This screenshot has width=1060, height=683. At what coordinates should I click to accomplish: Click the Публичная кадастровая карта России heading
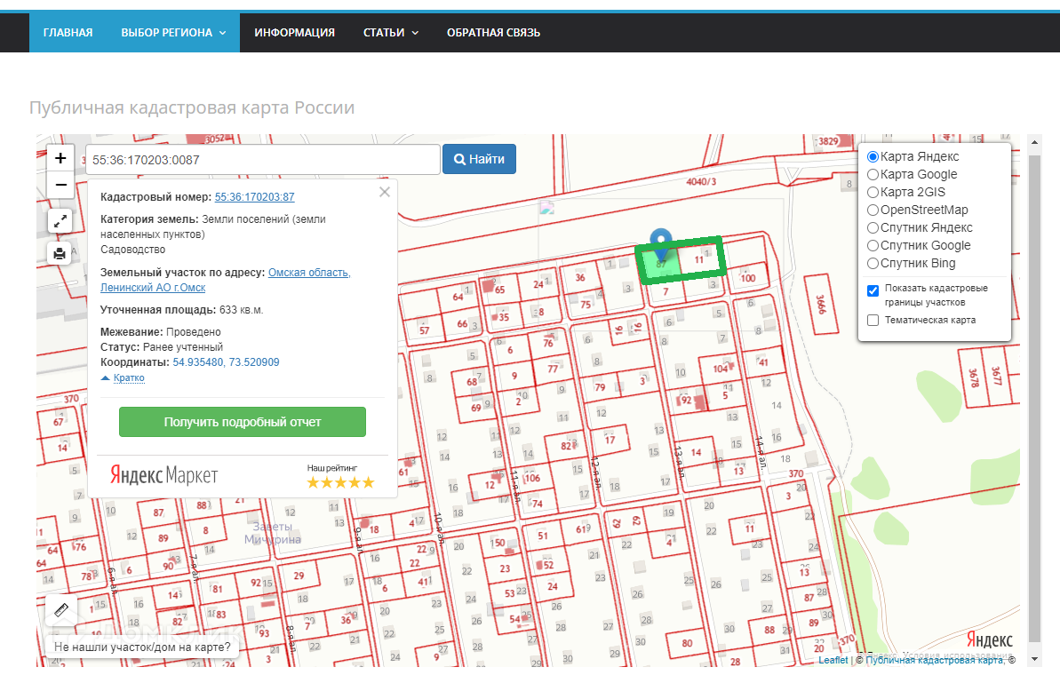pyautogui.click(x=192, y=108)
